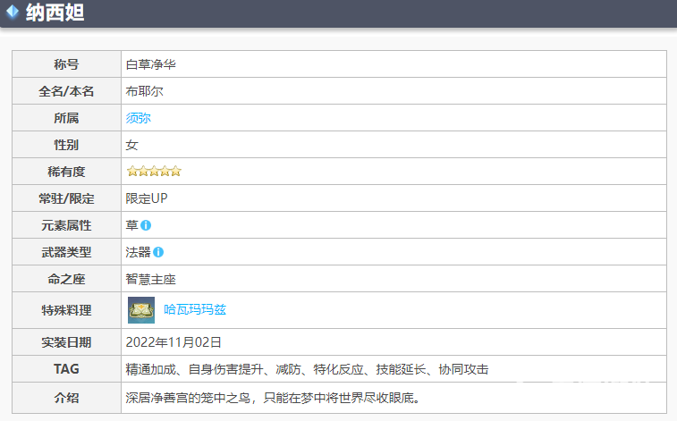Click the 介绍 row label
The image size is (677, 421).
pyautogui.click(x=66, y=398)
